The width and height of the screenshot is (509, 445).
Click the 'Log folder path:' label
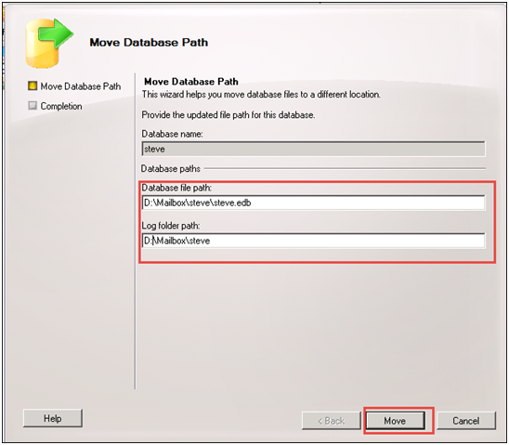(x=171, y=226)
